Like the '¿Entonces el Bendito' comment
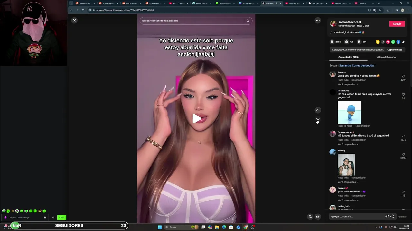Viewport: 412px width, 231px height. pos(403,136)
